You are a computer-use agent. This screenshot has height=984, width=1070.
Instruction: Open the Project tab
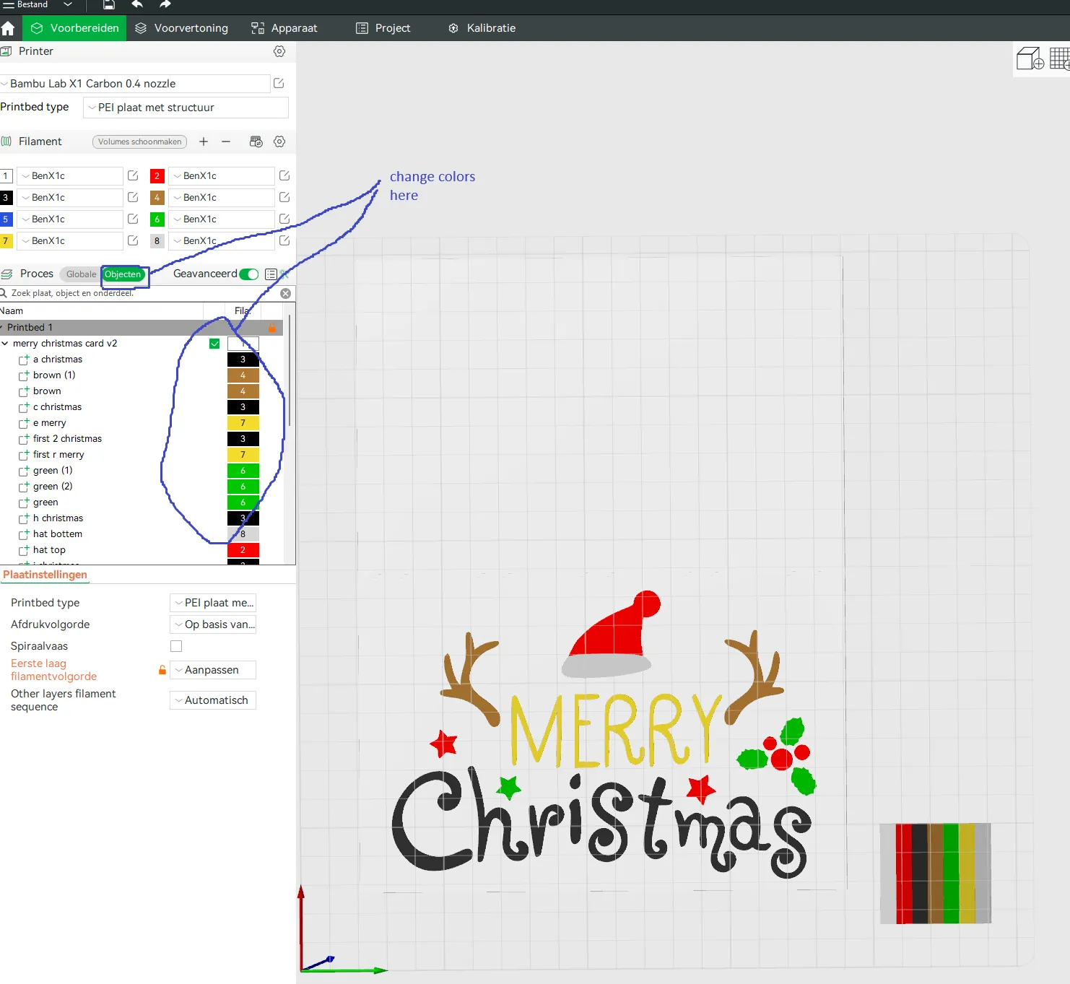383,28
